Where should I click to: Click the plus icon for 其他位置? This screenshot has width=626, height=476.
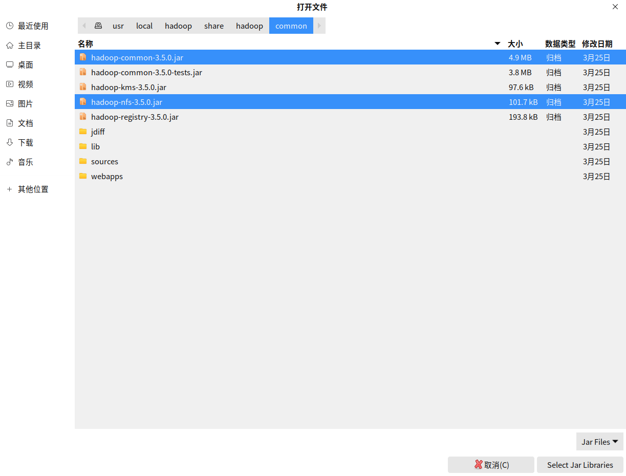click(9, 189)
